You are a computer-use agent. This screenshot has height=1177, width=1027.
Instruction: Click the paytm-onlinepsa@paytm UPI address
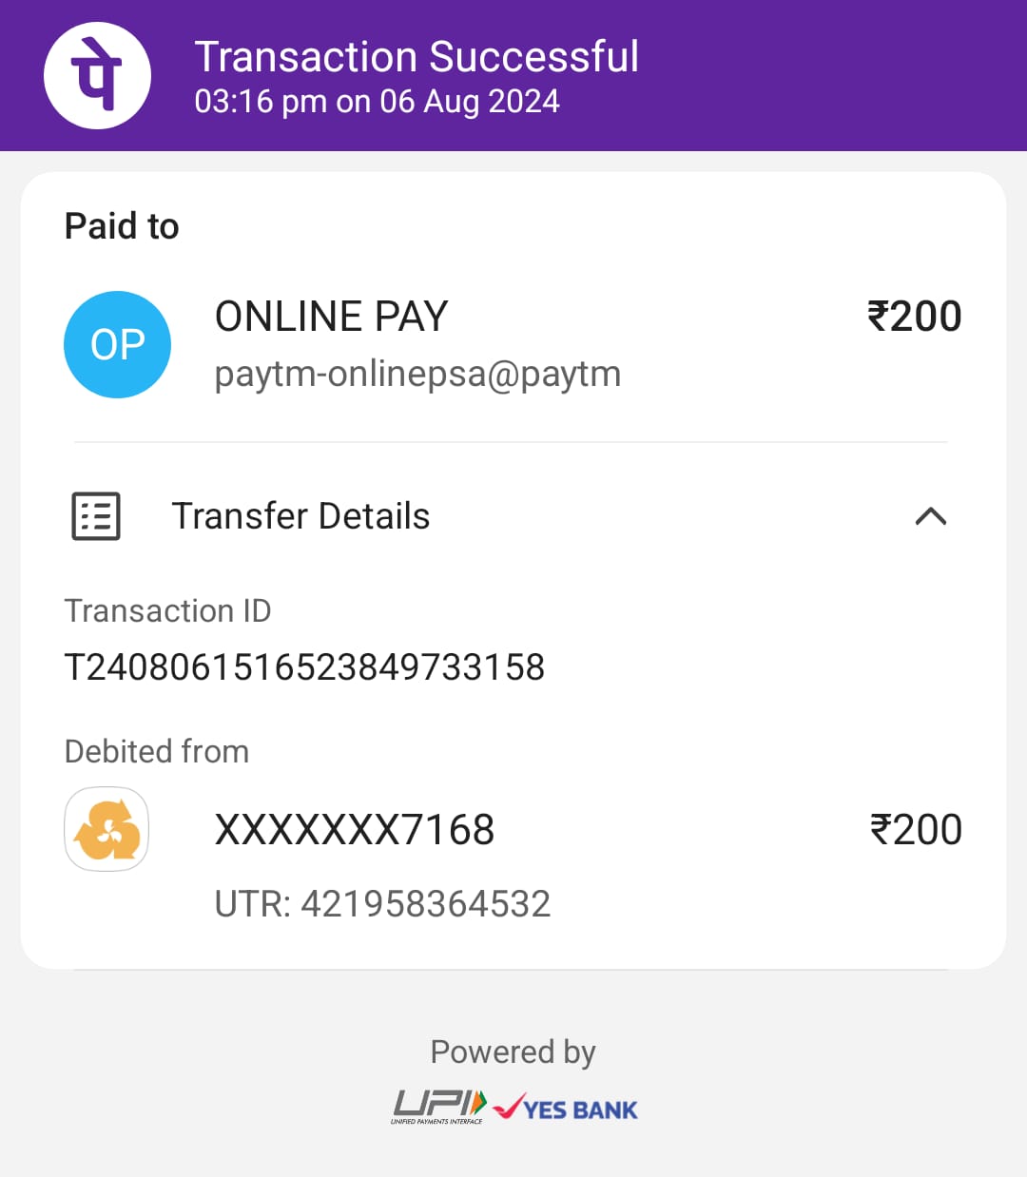(417, 375)
